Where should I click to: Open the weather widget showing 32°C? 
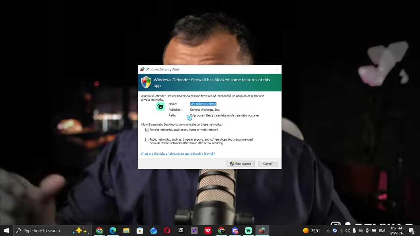(311, 230)
